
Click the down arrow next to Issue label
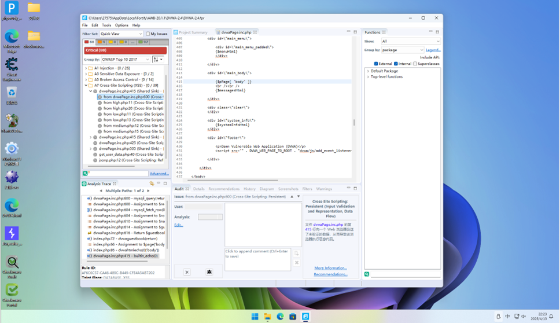(x=299, y=196)
